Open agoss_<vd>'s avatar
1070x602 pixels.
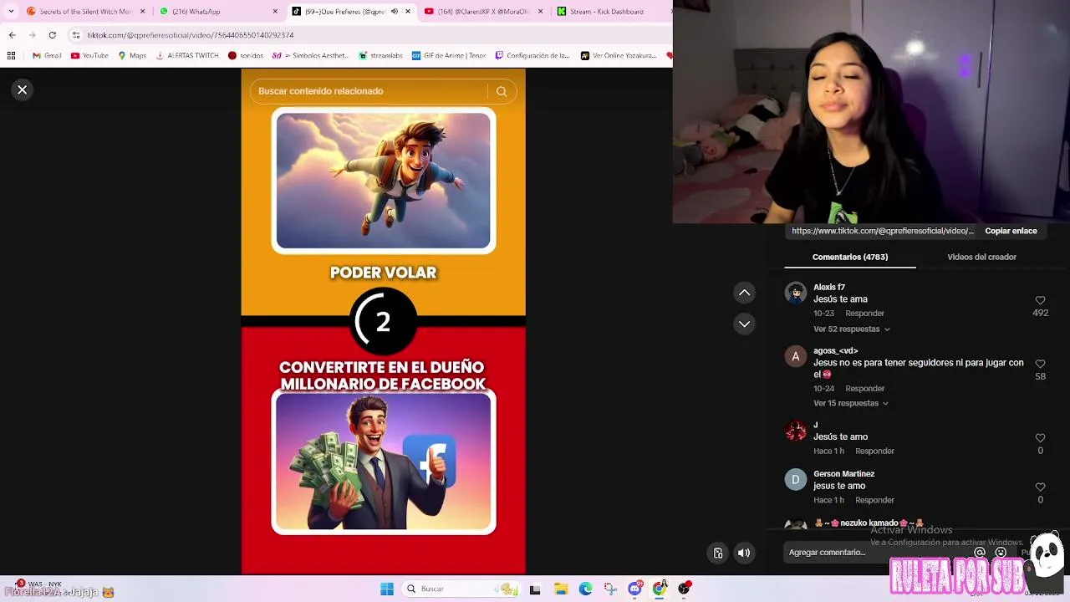pos(795,357)
